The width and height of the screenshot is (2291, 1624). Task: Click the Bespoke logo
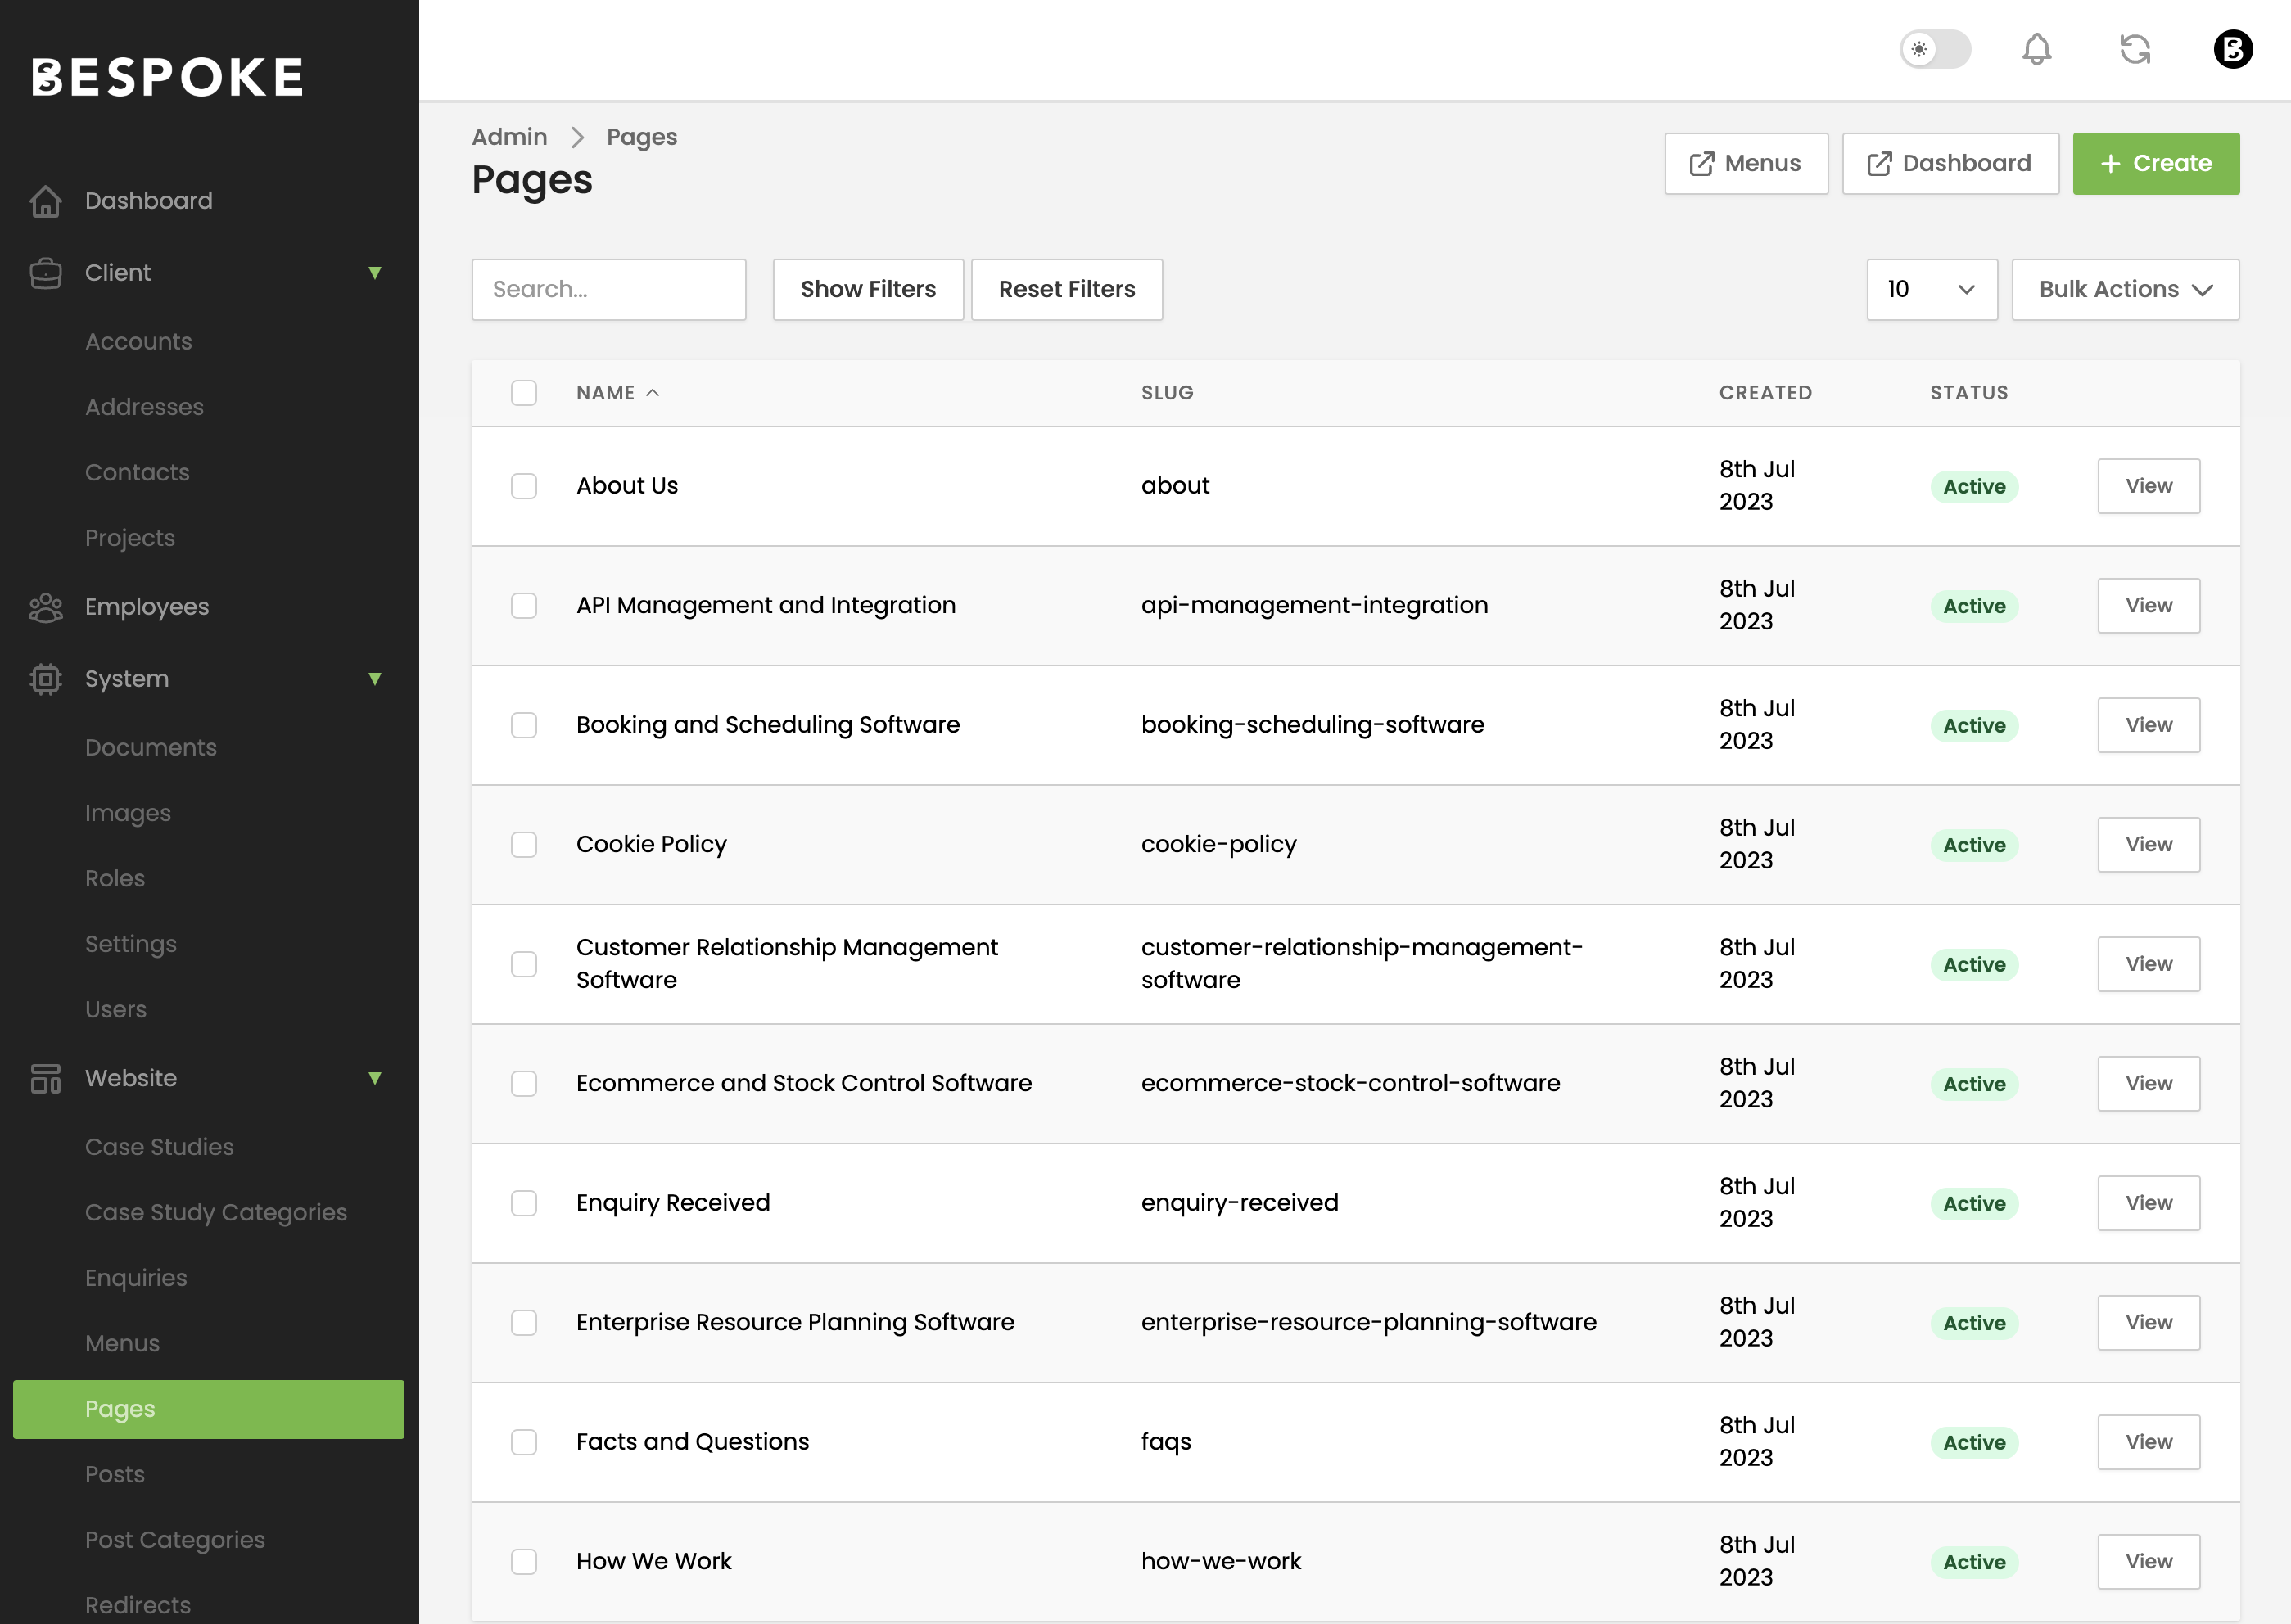[167, 77]
